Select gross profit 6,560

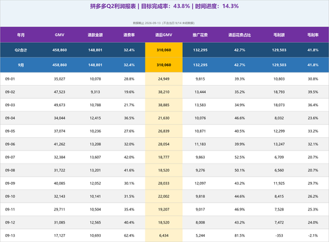coord(279,170)
